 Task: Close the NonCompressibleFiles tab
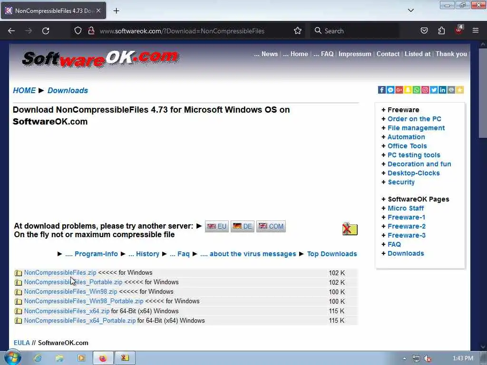click(98, 10)
